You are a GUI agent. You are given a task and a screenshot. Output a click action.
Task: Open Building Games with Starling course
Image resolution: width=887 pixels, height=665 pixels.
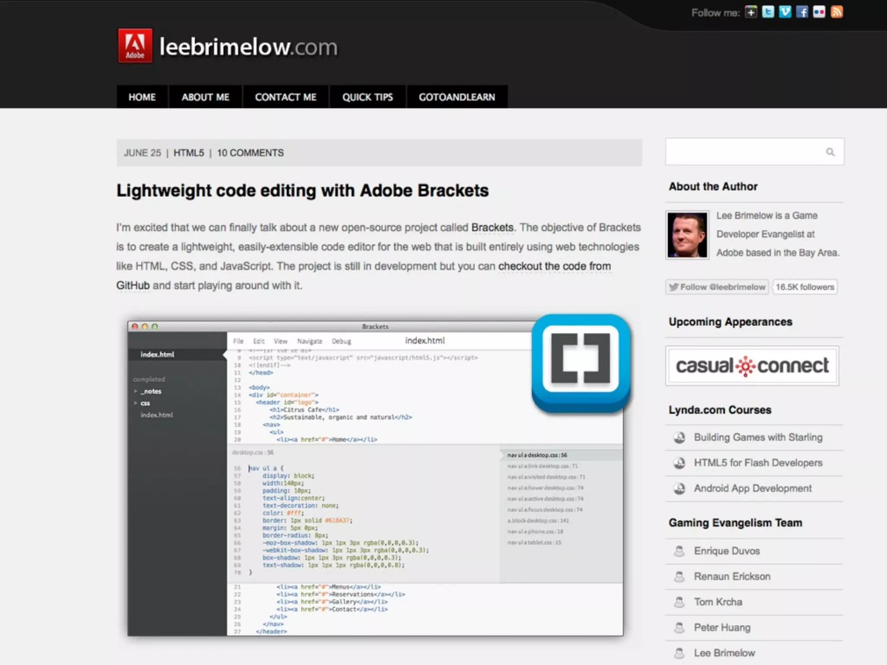(x=758, y=437)
